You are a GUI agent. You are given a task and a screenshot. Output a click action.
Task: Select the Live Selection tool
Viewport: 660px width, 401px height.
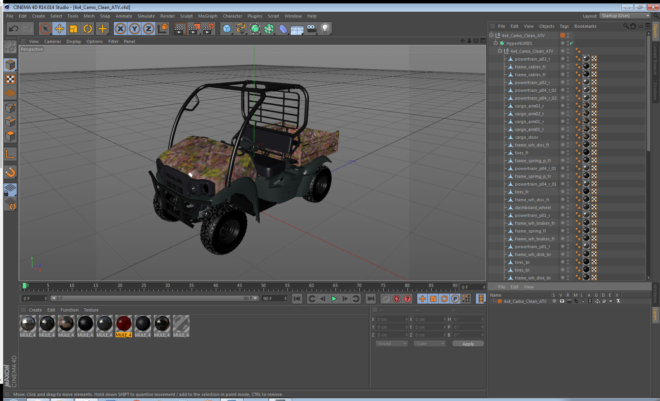click(45, 29)
